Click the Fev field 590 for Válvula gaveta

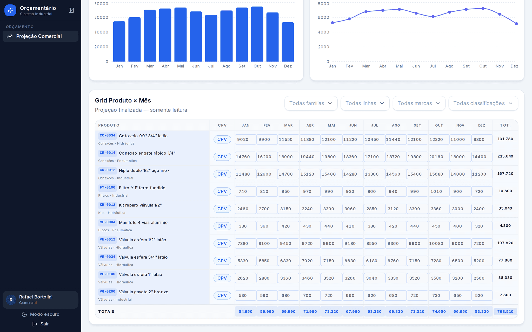(267, 295)
